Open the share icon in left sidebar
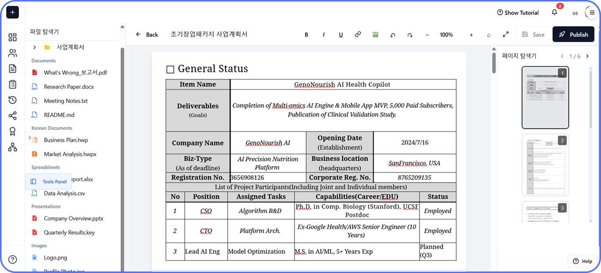Image resolution: width=601 pixels, height=273 pixels. point(13,116)
